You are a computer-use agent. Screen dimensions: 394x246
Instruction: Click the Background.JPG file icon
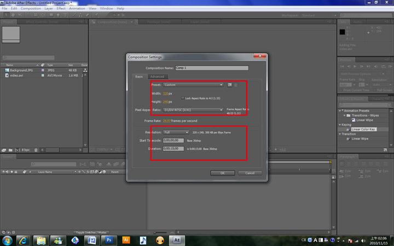(x=7, y=71)
